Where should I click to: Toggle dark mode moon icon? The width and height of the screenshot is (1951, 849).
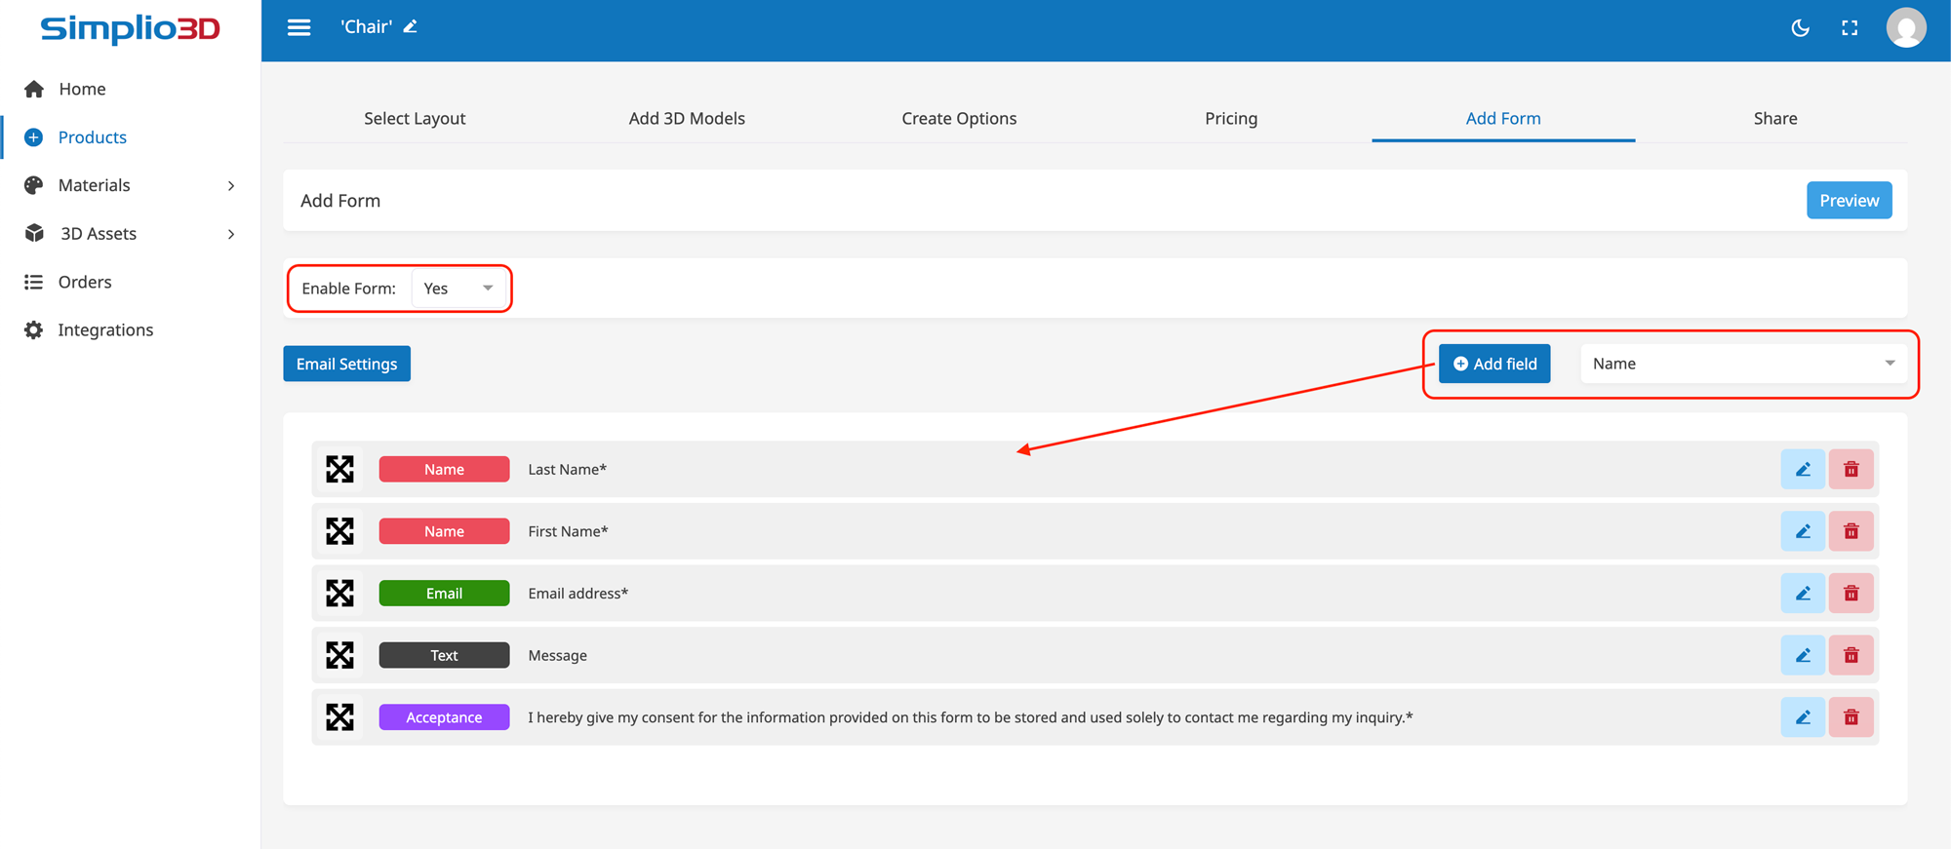[x=1800, y=28]
